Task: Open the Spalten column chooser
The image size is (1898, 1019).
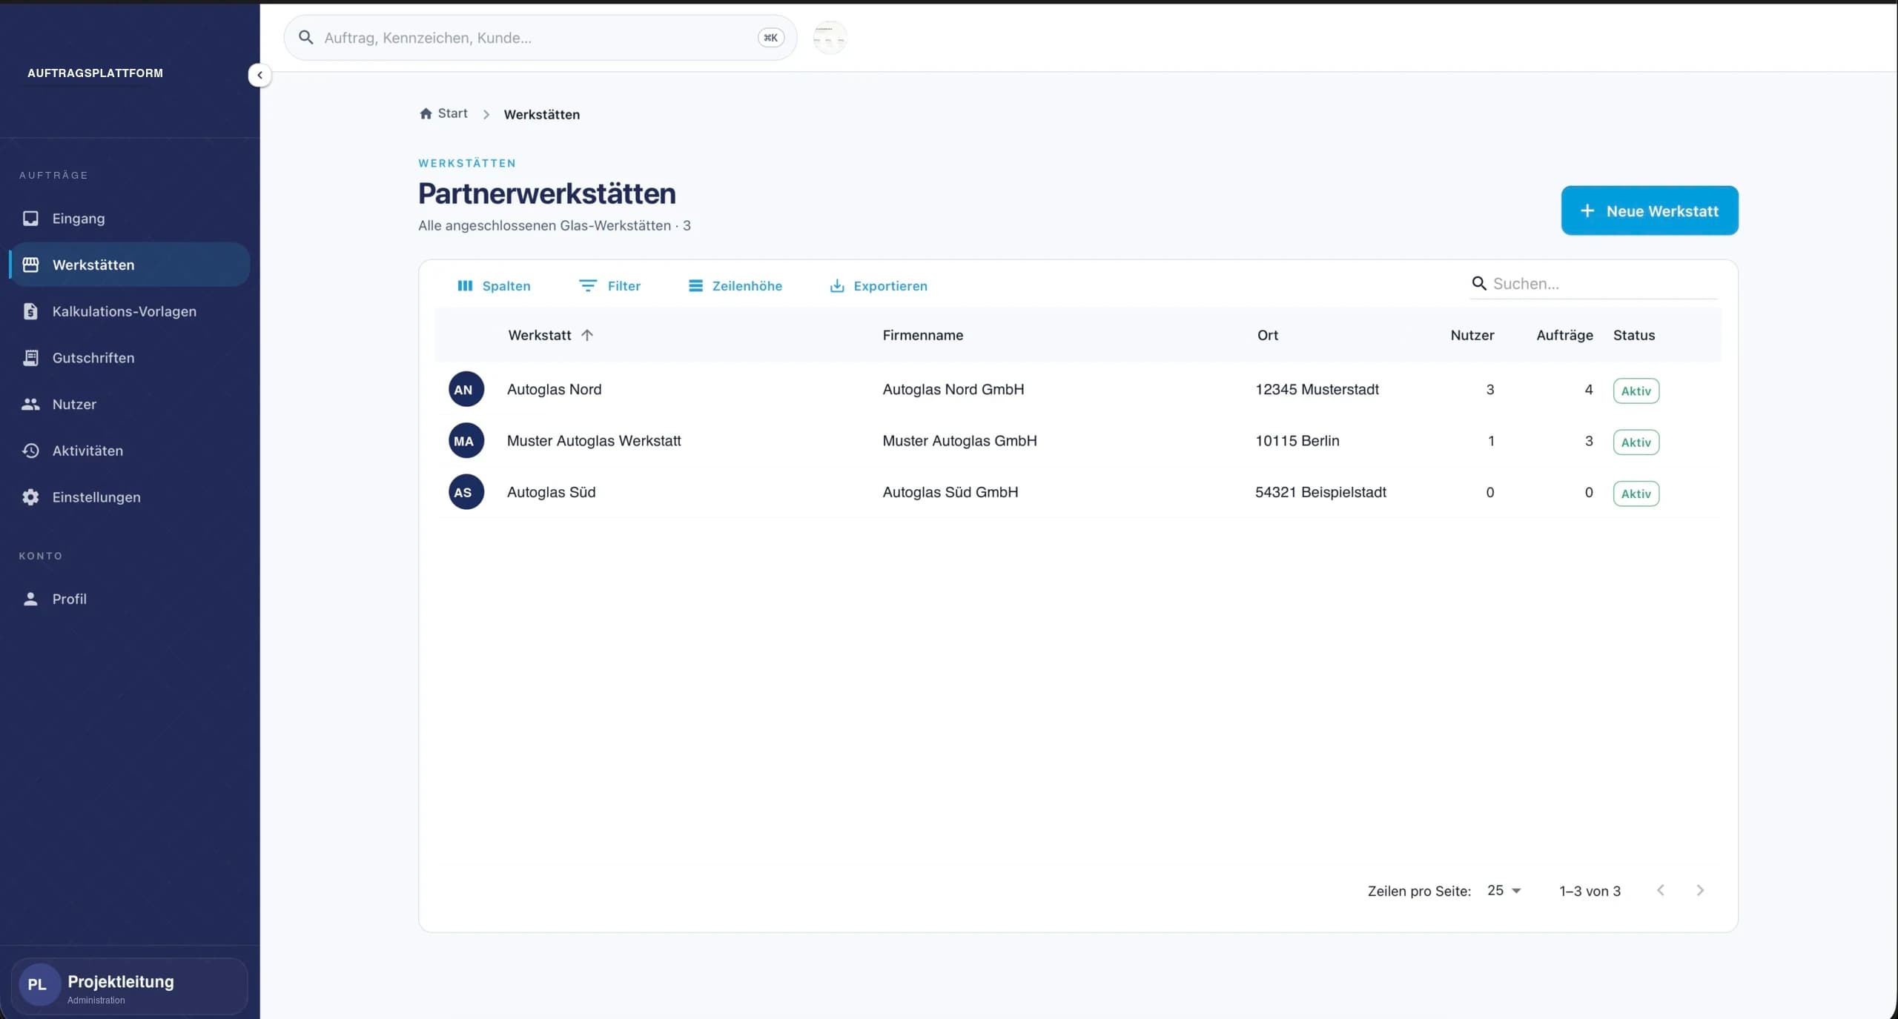Action: coord(494,285)
